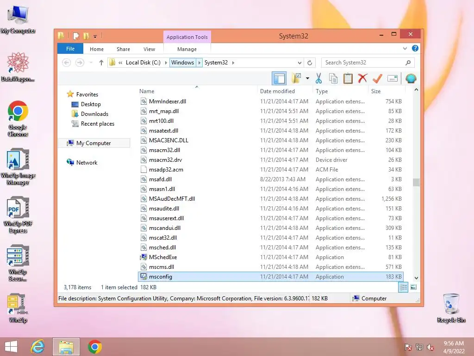Switch to the View ribbon tab
The image size is (474, 356).
click(149, 49)
